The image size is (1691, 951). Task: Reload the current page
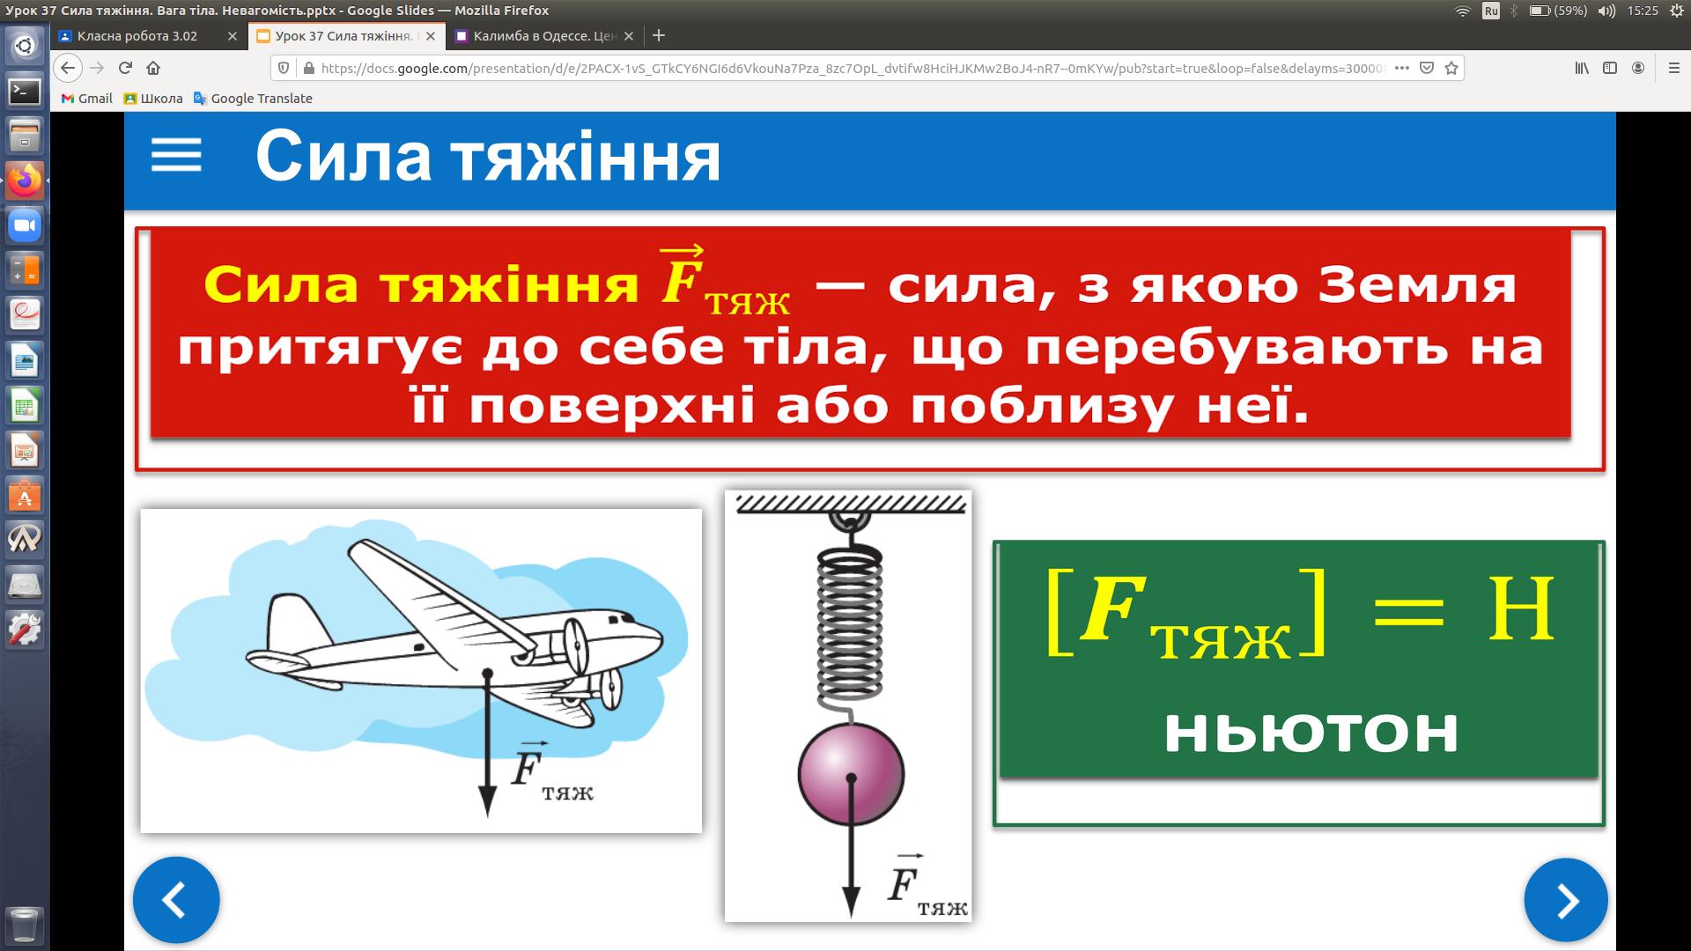click(125, 68)
